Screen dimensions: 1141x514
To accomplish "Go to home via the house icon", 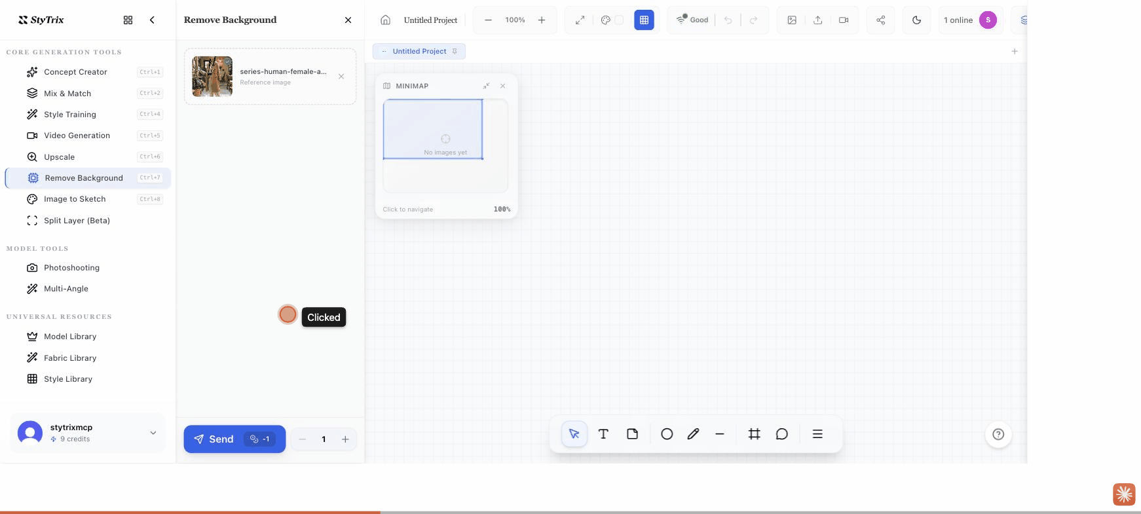I will [x=386, y=20].
